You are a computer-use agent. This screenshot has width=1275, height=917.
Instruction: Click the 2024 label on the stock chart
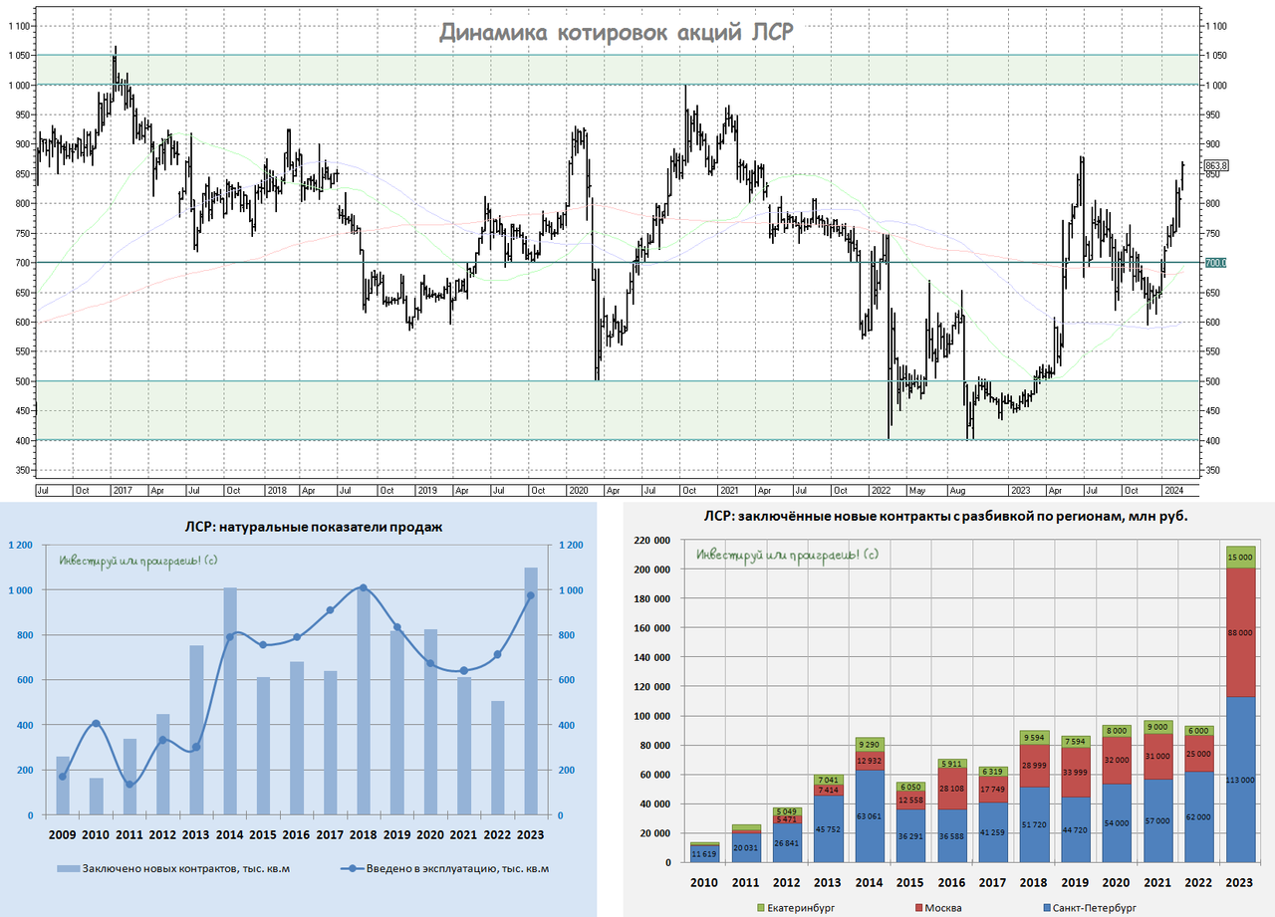click(1174, 491)
